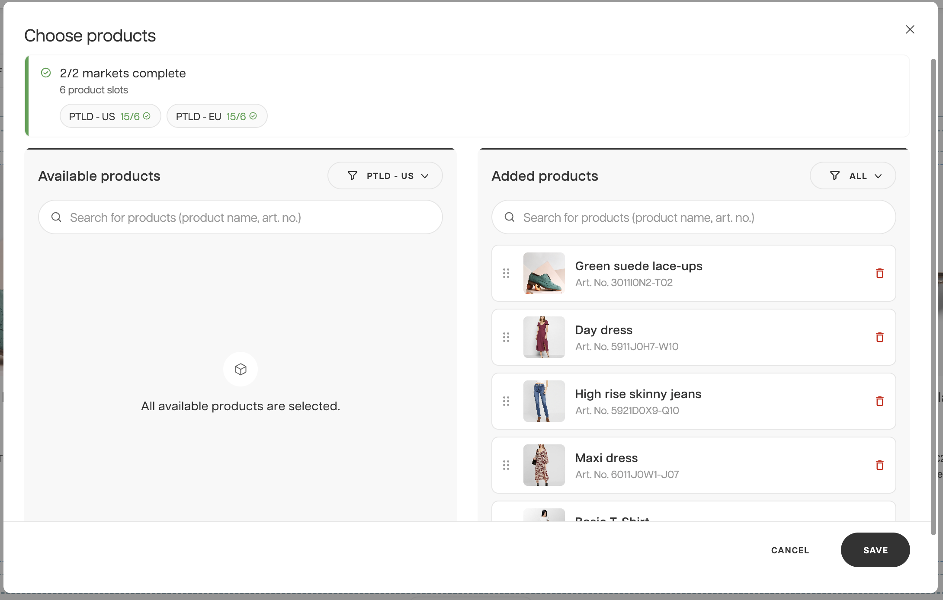943x600 pixels.
Task: Click drag handle next to Maxi dress
Action: pyautogui.click(x=506, y=465)
